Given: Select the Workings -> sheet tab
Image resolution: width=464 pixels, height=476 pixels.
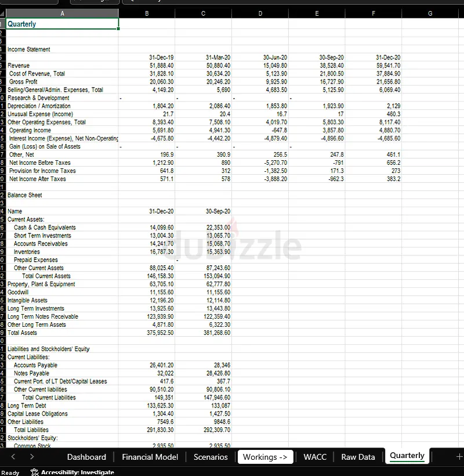Looking at the screenshot, I should [x=264, y=457].
